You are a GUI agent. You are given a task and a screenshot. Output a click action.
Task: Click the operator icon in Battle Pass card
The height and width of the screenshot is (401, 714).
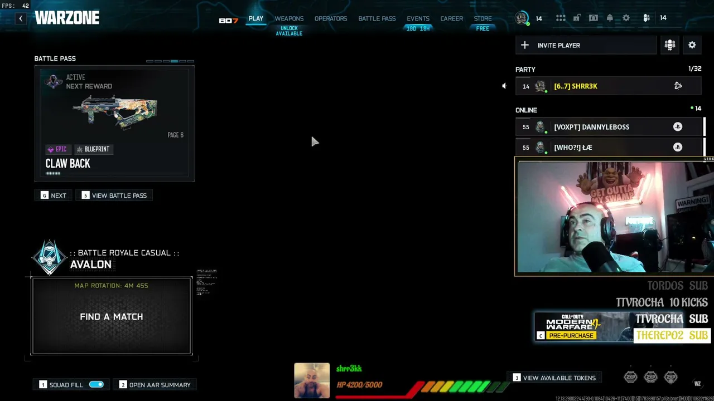point(54,81)
